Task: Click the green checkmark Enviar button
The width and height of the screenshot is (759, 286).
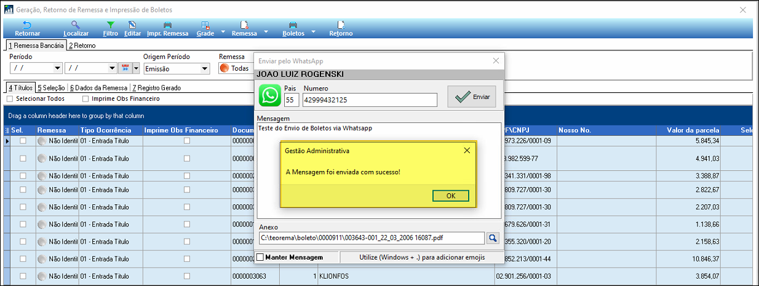Action: (471, 97)
